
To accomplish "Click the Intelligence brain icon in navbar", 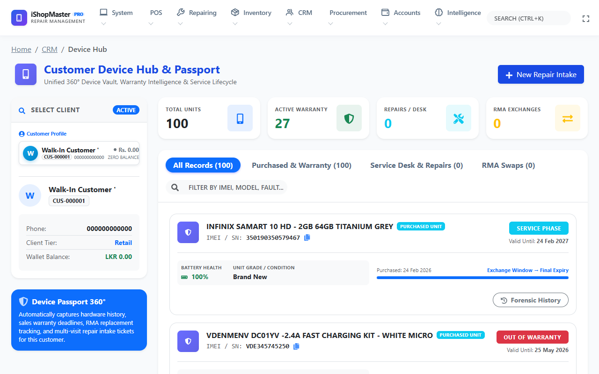I will [438, 13].
